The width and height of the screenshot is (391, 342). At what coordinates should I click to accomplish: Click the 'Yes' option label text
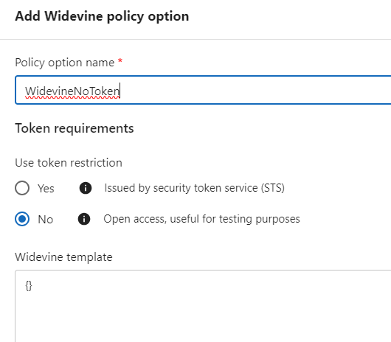46,188
